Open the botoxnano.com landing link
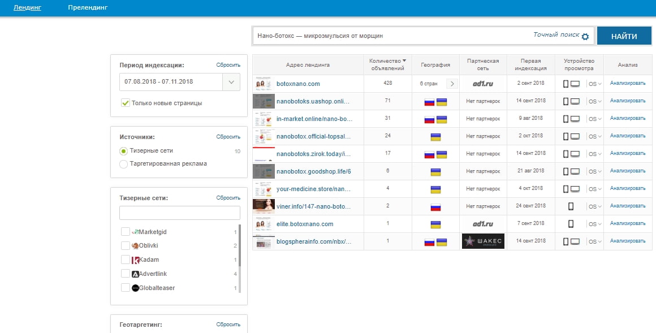The image size is (656, 333). (x=298, y=84)
